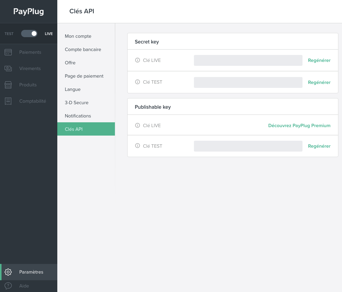Switch the environment toggle to TEST mode
Screen dimensions: 342x292
pyautogui.click(x=29, y=34)
